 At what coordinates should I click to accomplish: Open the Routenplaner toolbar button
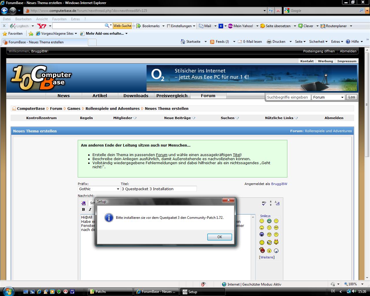click(334, 26)
